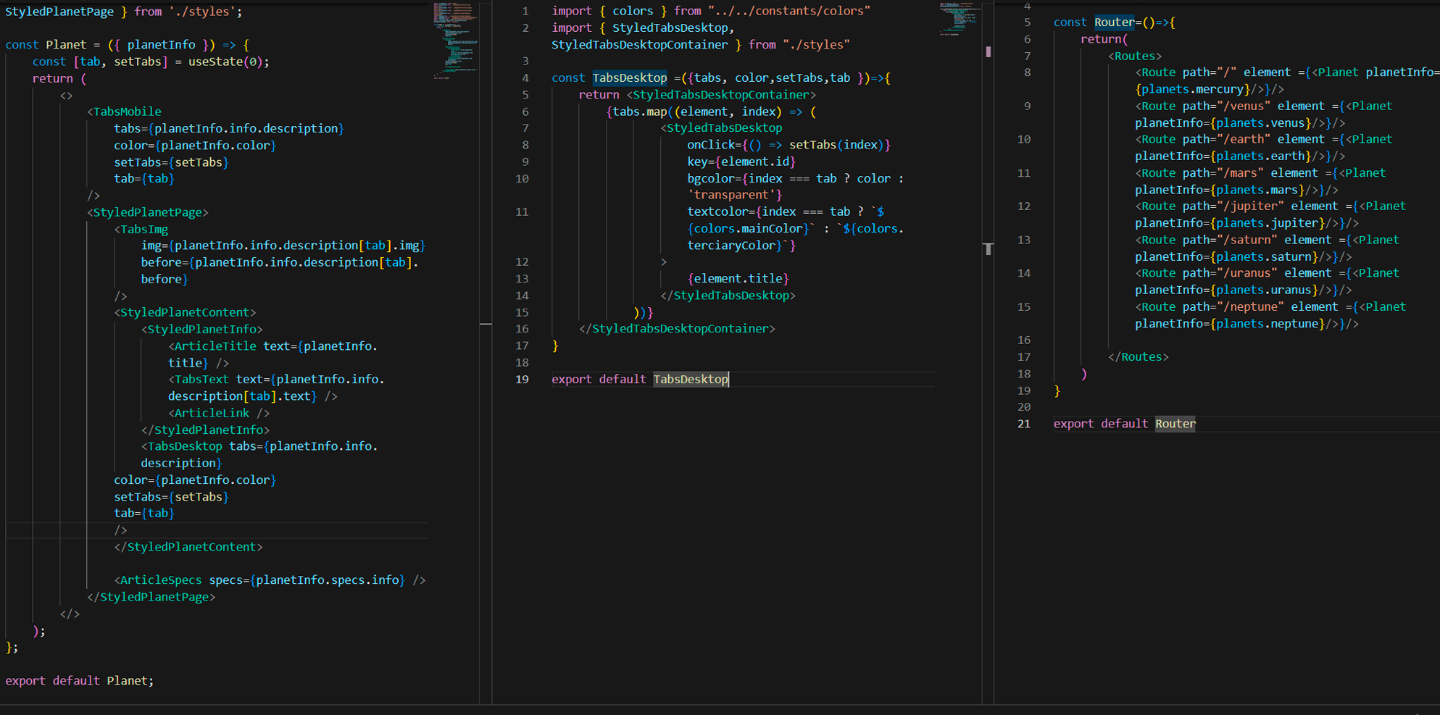The image size is (1440, 715).
Task: Click the minimap thumbnail in middle editor
Action: pos(960,19)
